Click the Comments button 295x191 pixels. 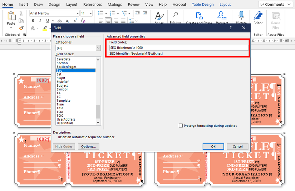(x=275, y=4)
